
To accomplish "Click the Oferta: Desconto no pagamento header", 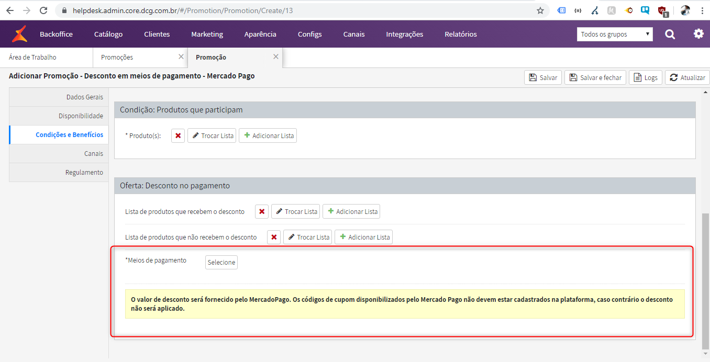I will pyautogui.click(x=405, y=186).
